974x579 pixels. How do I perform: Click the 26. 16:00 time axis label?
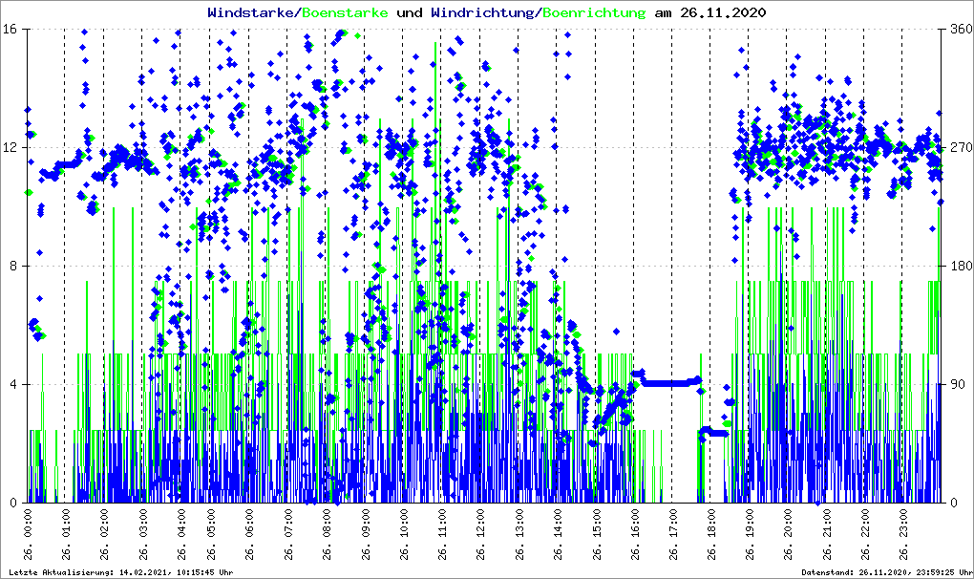point(635,534)
